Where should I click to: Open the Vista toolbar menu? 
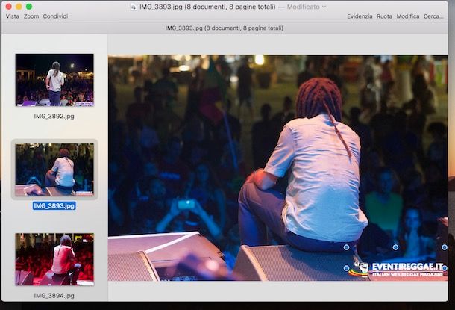(13, 16)
